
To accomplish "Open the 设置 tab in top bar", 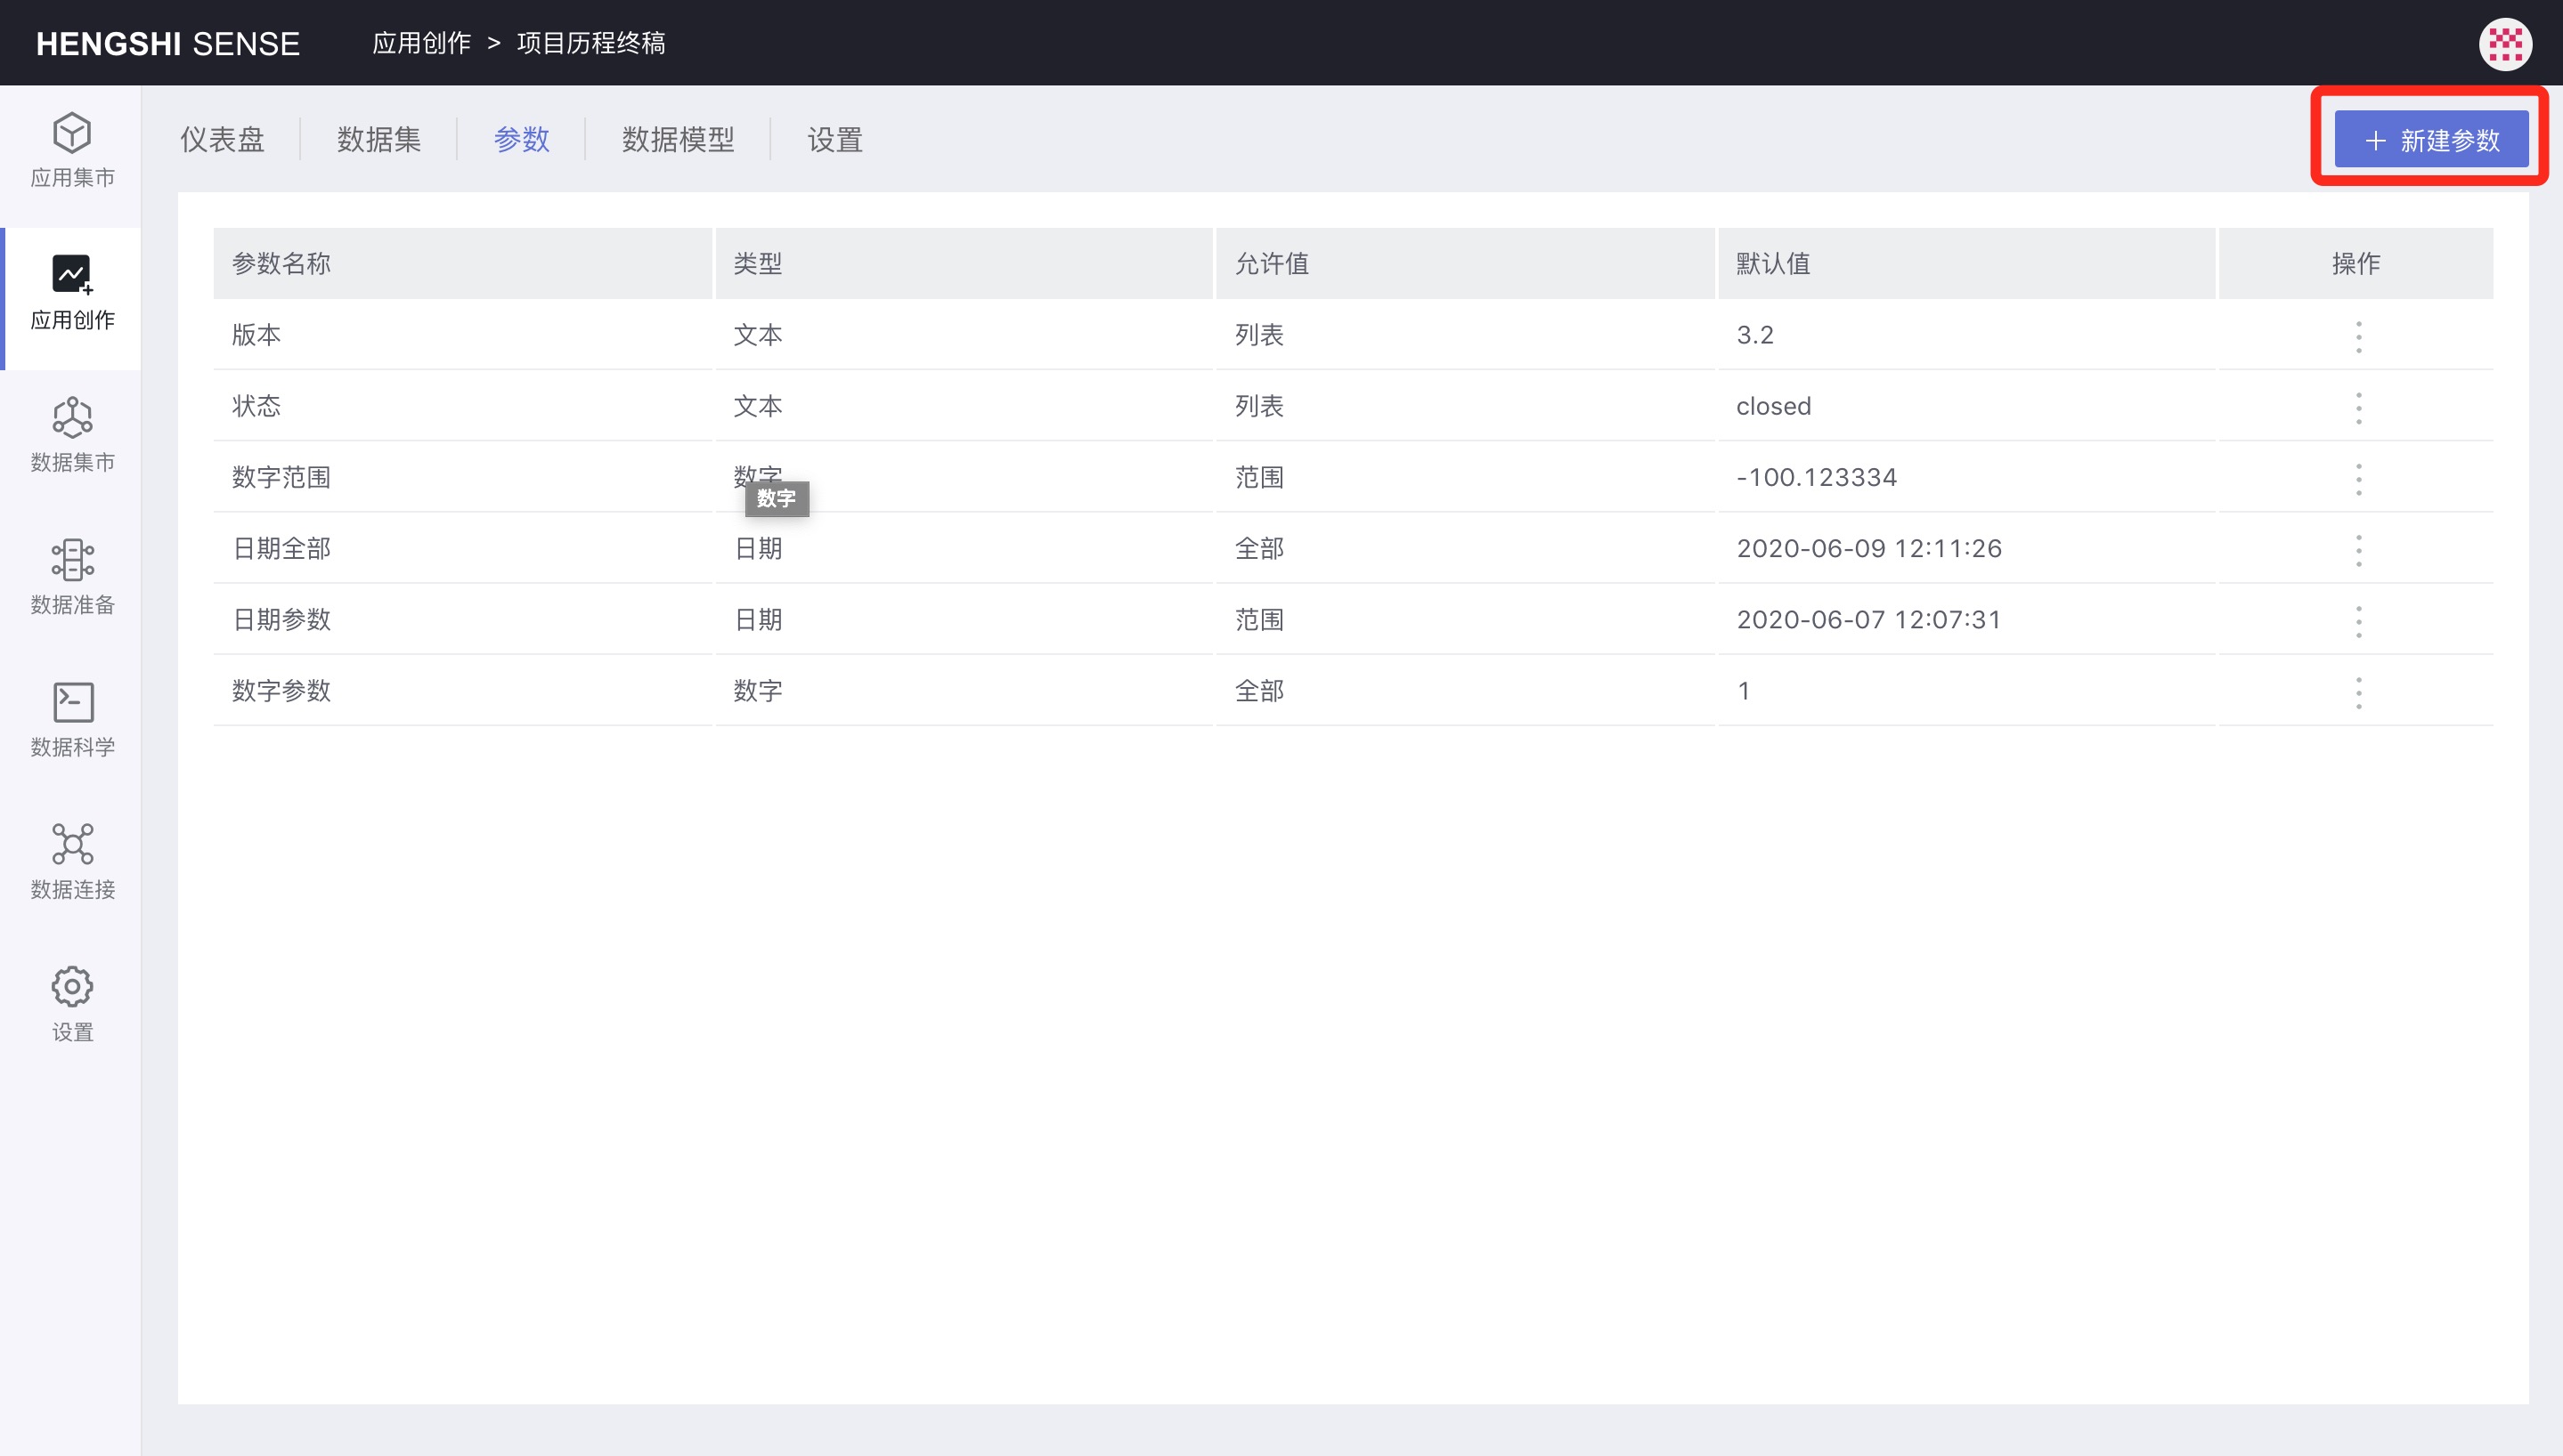I will coord(835,139).
